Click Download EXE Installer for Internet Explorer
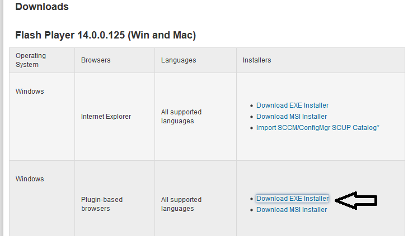Image resolution: width=408 pixels, height=236 pixels. [292, 105]
